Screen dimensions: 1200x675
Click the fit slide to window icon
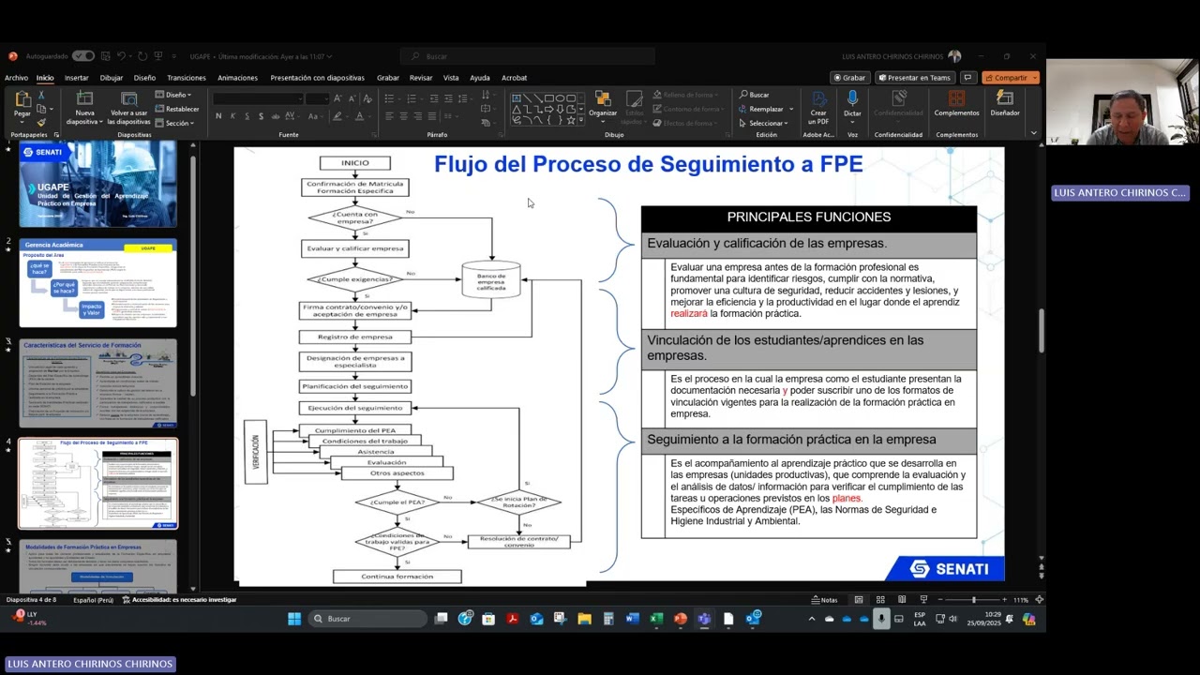coord(1039,600)
